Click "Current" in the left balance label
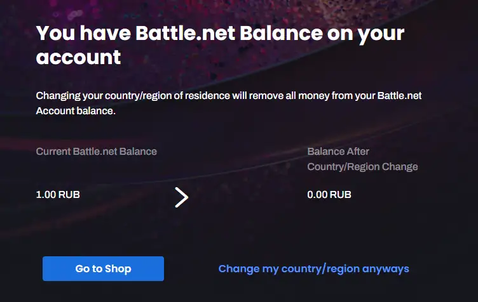The height and width of the screenshot is (302, 478). [x=53, y=152]
